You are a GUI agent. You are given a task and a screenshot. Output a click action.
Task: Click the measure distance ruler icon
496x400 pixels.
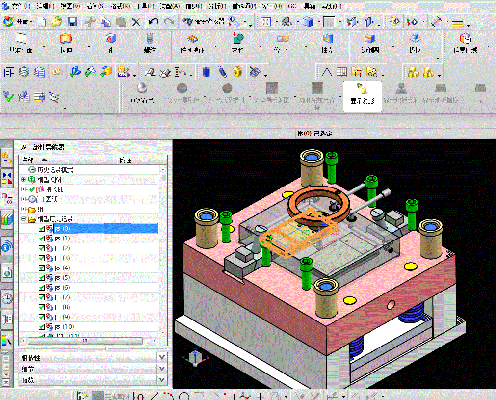[x=457, y=22]
